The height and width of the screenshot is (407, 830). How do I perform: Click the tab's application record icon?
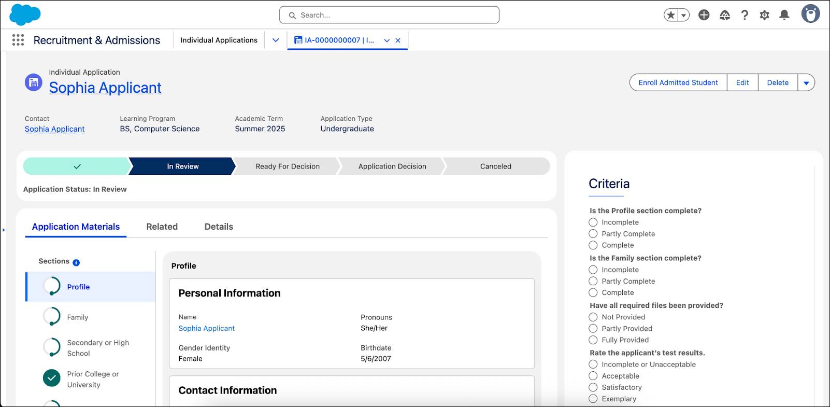pyautogui.click(x=298, y=40)
